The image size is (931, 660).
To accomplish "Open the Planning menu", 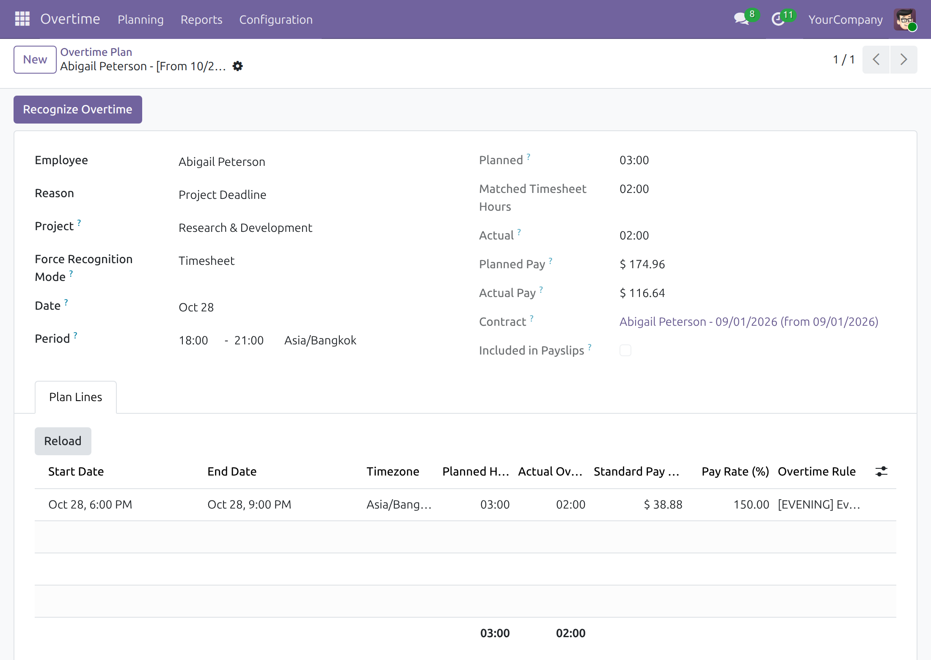I will [x=140, y=19].
